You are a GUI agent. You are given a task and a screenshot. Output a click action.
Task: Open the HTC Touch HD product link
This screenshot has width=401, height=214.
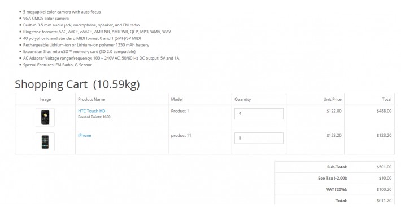[91, 111]
